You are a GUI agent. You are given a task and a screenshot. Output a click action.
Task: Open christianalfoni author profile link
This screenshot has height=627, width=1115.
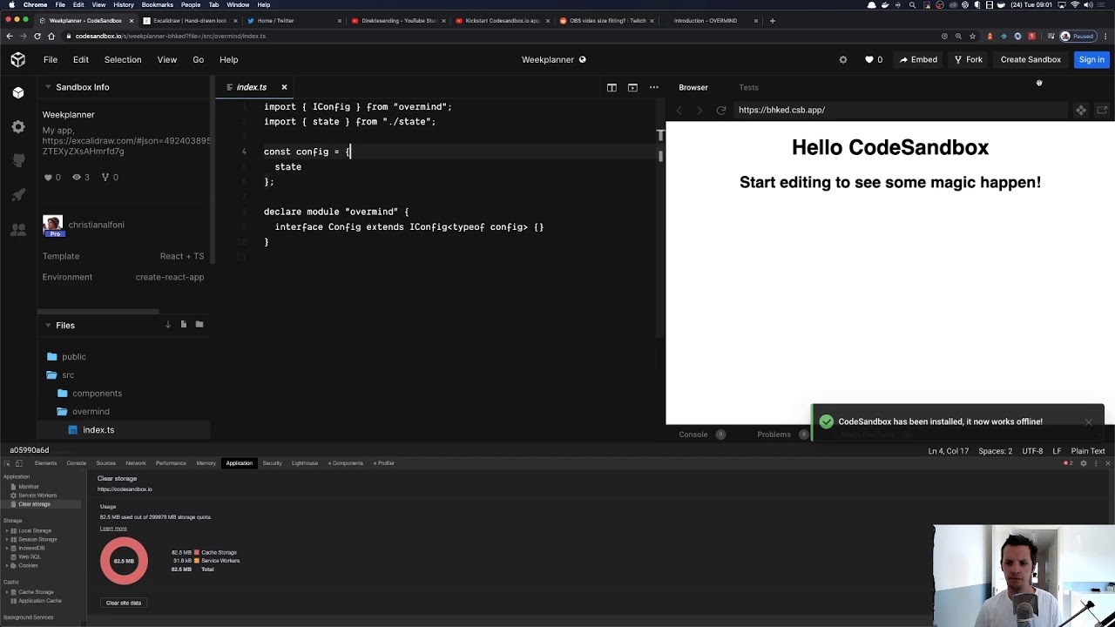click(x=96, y=225)
